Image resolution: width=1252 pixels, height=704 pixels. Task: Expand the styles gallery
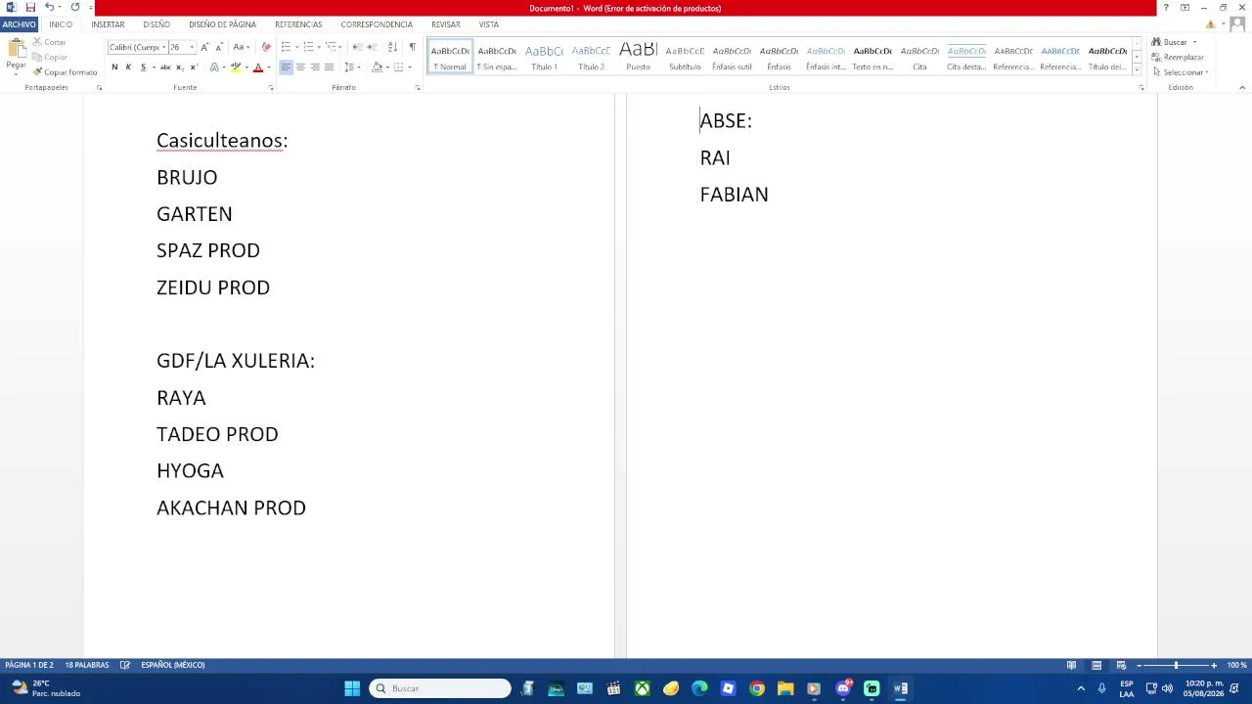pyautogui.click(x=1137, y=70)
